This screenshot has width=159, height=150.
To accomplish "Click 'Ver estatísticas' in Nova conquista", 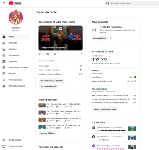I will pyautogui.click(x=99, y=38).
